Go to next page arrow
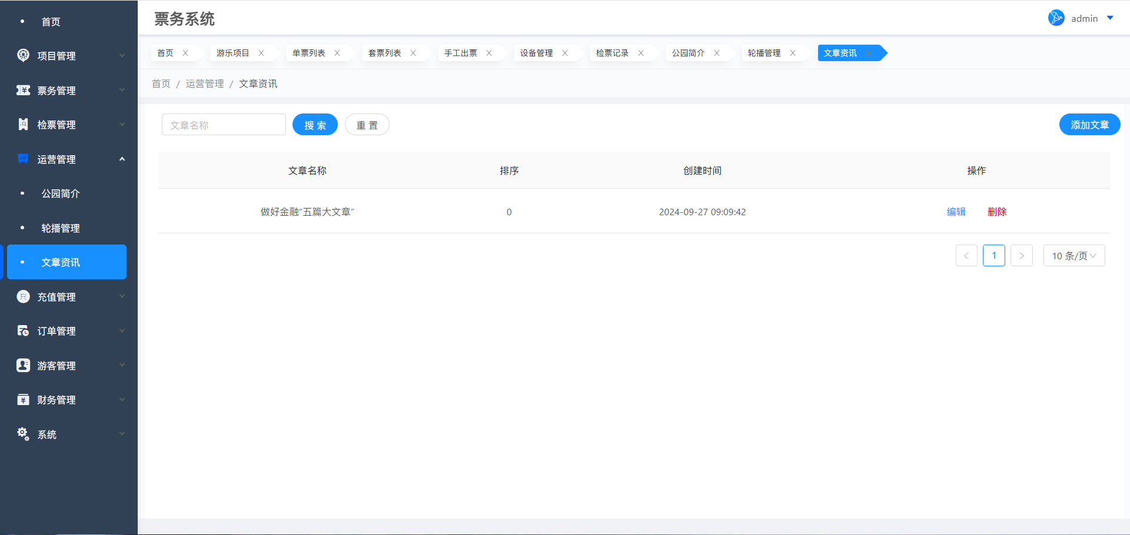 [1022, 256]
